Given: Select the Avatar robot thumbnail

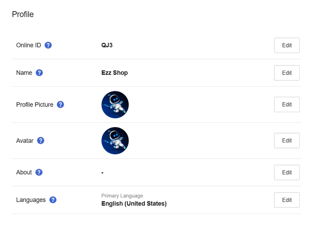Looking at the screenshot, I should [115, 141].
